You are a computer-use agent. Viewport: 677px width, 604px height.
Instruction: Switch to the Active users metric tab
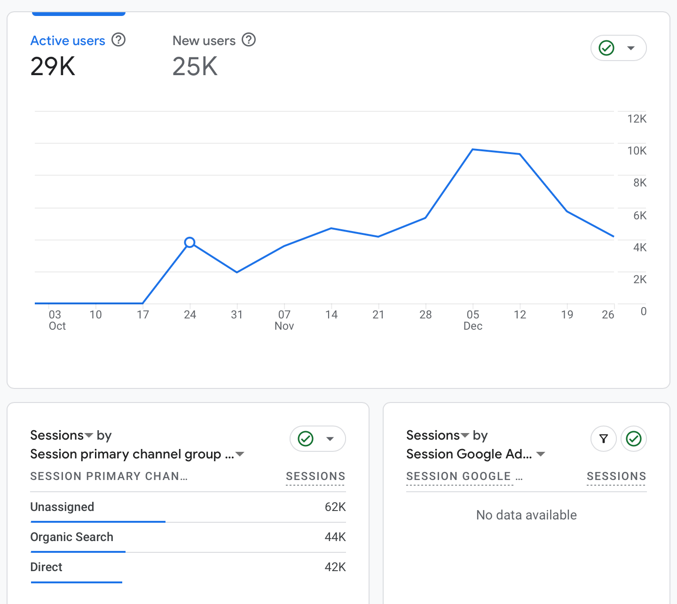(68, 41)
